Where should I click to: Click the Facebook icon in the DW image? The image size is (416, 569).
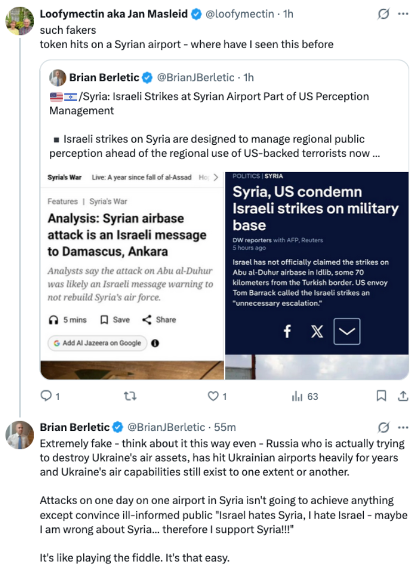[x=287, y=331]
